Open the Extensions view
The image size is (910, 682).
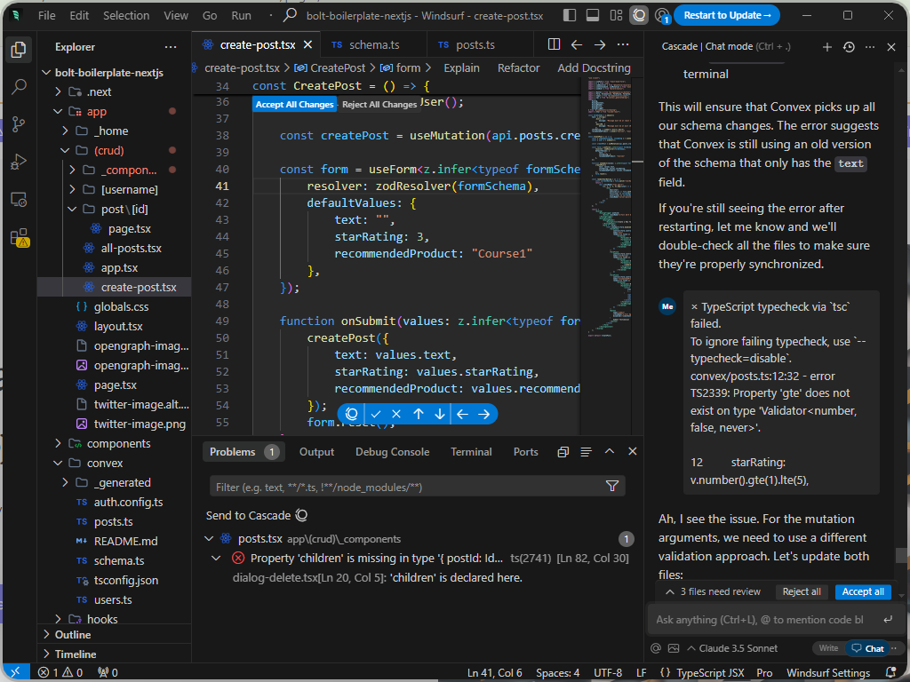(19, 237)
